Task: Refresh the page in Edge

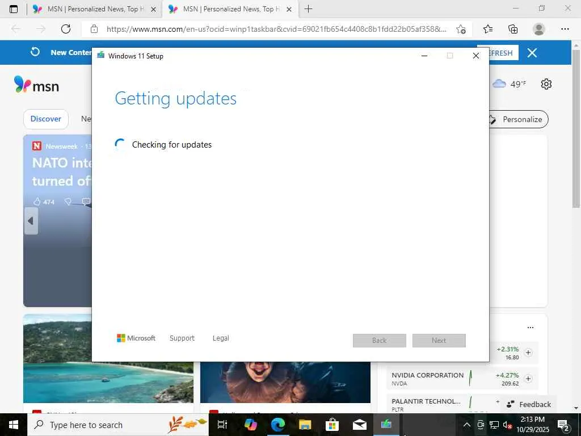Action: pyautogui.click(x=66, y=29)
